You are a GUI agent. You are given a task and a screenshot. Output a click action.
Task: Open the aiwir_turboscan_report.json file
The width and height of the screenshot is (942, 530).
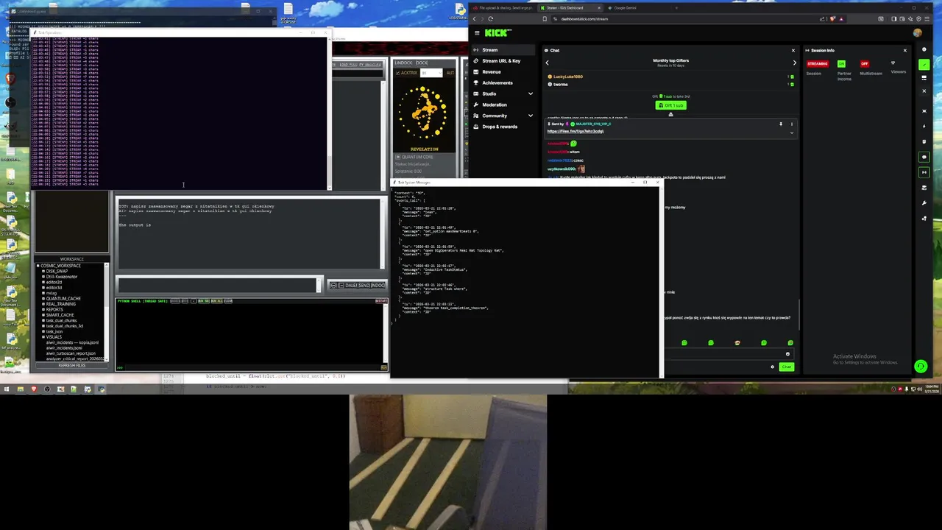(71, 353)
